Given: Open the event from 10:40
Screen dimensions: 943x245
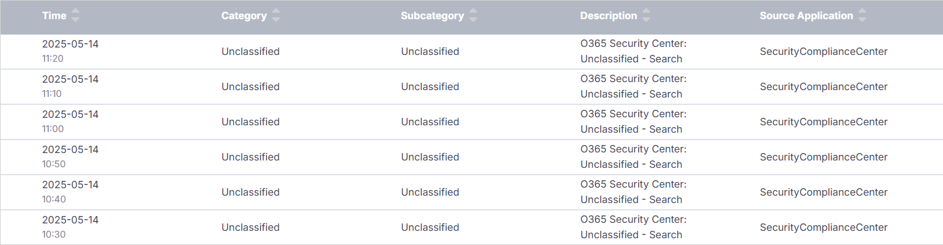Looking at the screenshot, I should click(x=471, y=193).
